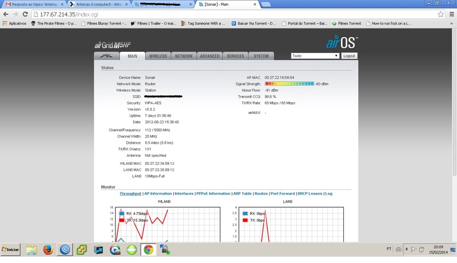Open the Ubiquiti logo tab
457x263 pixels.
107,56
